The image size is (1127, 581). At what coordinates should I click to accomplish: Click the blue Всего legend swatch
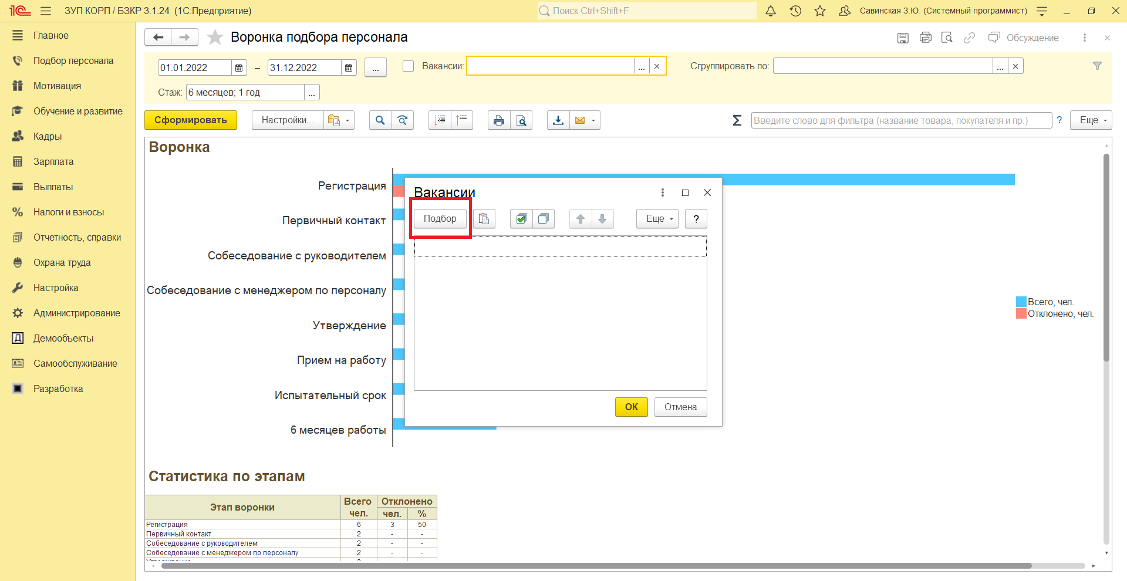(x=1021, y=302)
